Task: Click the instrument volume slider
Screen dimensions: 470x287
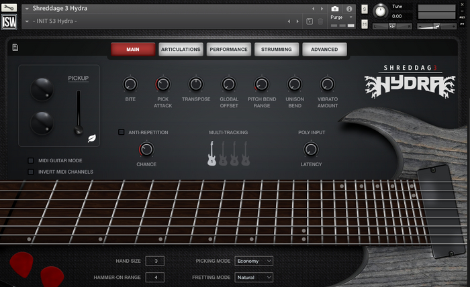Action: pos(436,27)
